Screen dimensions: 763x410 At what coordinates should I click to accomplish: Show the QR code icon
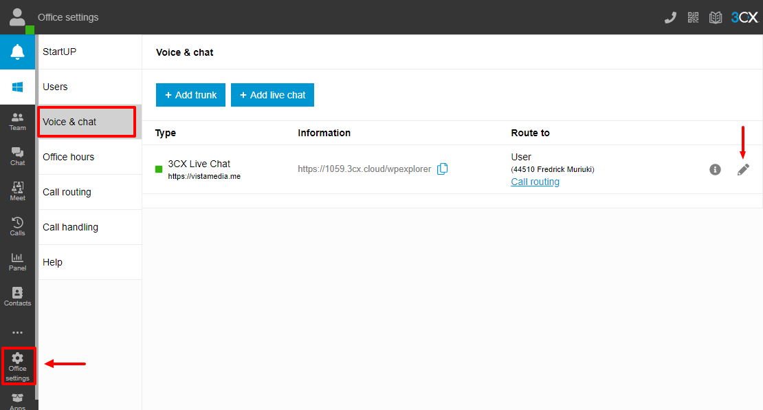pos(693,17)
